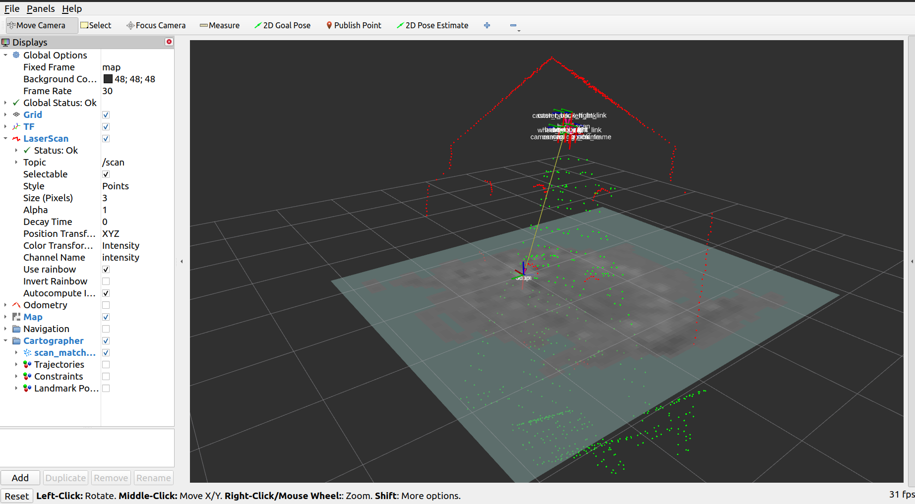Open the Panels menu
915x504 pixels.
pos(40,8)
